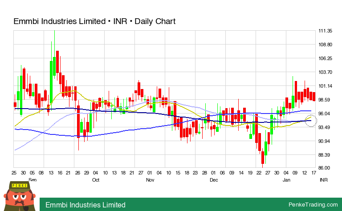
Task: Select the 108.80 price label
Action: click(326, 45)
